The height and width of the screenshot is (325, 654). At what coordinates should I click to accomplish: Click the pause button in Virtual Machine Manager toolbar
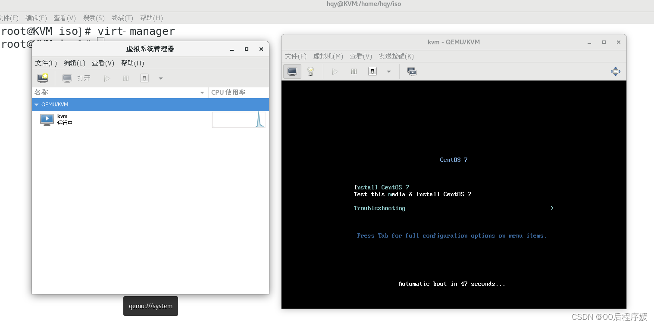tap(126, 78)
